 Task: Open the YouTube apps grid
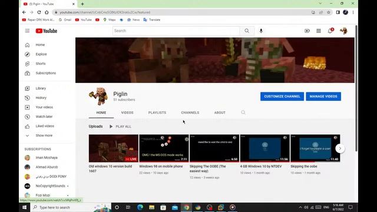click(319, 31)
